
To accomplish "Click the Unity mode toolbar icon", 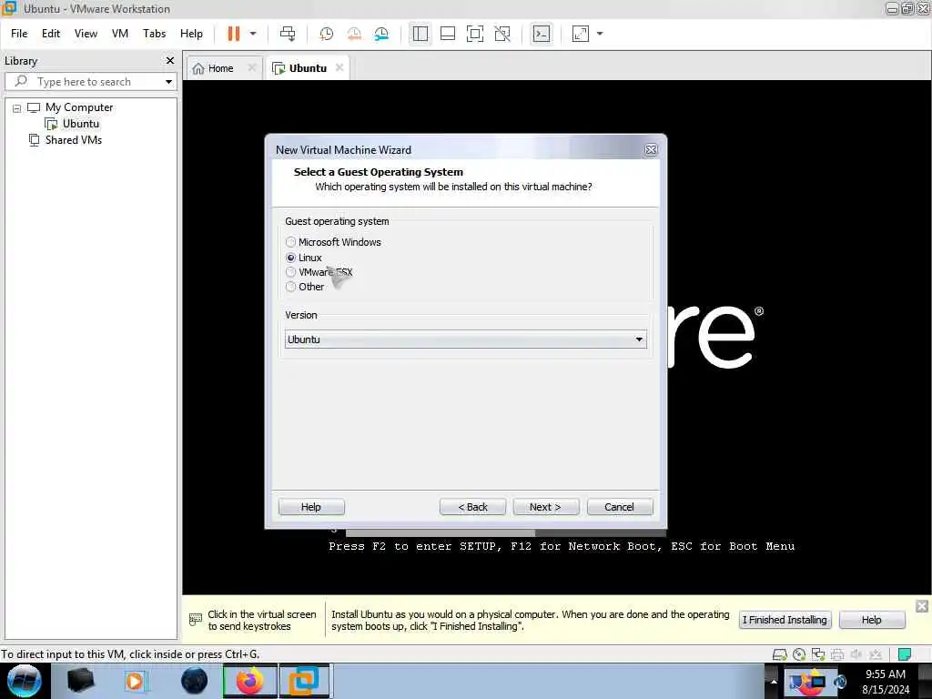I will pos(502,34).
